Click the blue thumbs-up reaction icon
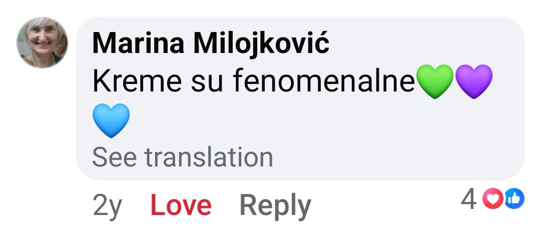 click(514, 200)
